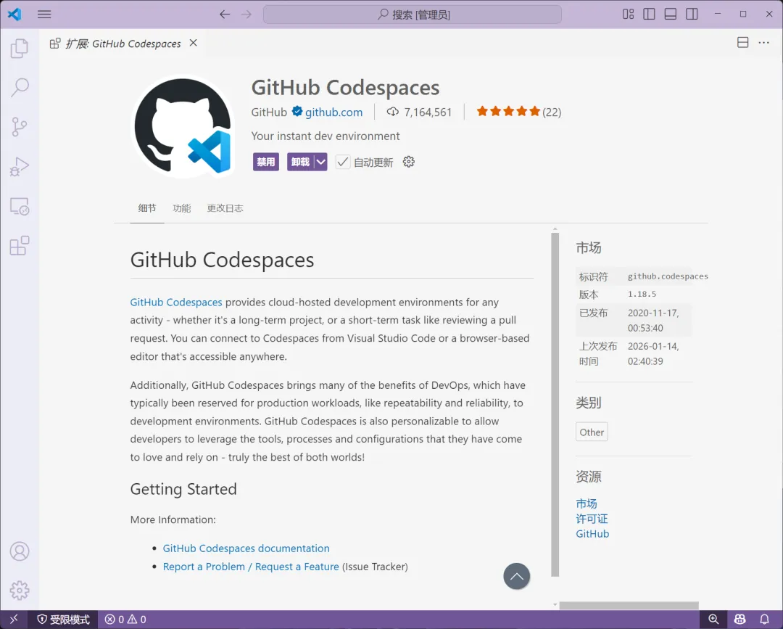Split the editor with the layout icon
The height and width of the screenshot is (629, 783).
pyautogui.click(x=743, y=43)
